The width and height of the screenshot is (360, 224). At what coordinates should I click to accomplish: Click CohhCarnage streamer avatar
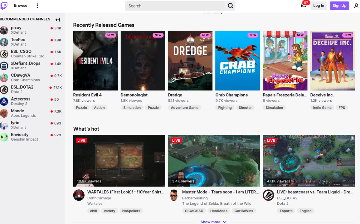[x=79, y=195]
